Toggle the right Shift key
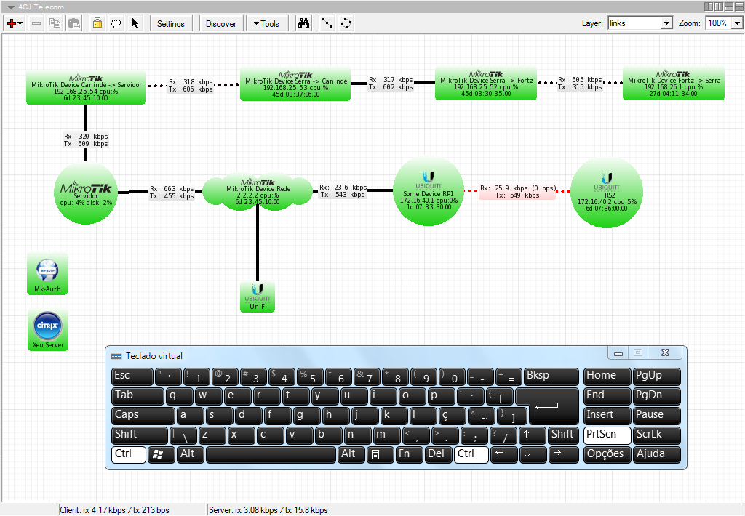The width and height of the screenshot is (745, 516). coord(564,435)
